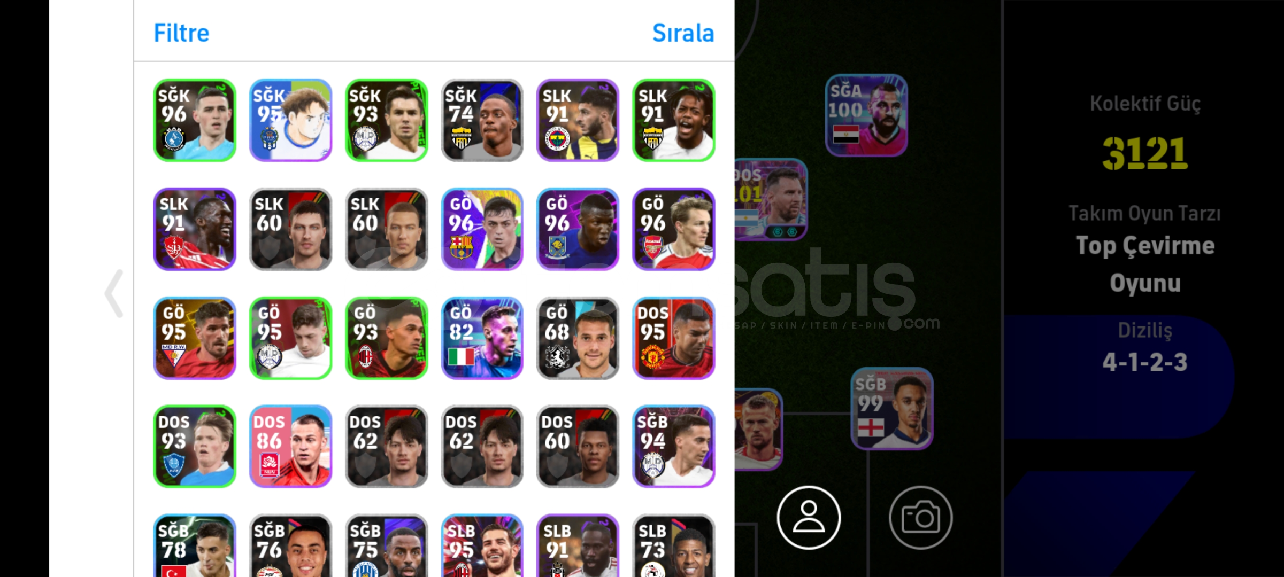Choose the SĞK 74 player card
1284x577 pixels.
click(x=482, y=120)
